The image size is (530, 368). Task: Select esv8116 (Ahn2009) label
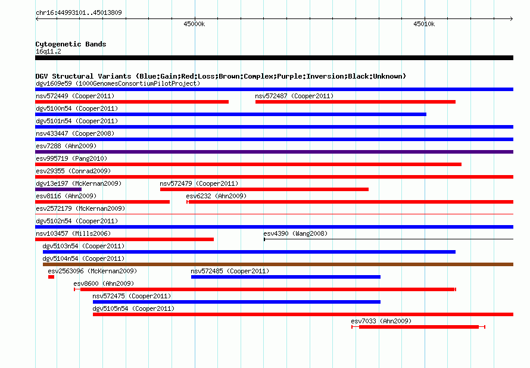click(66, 196)
